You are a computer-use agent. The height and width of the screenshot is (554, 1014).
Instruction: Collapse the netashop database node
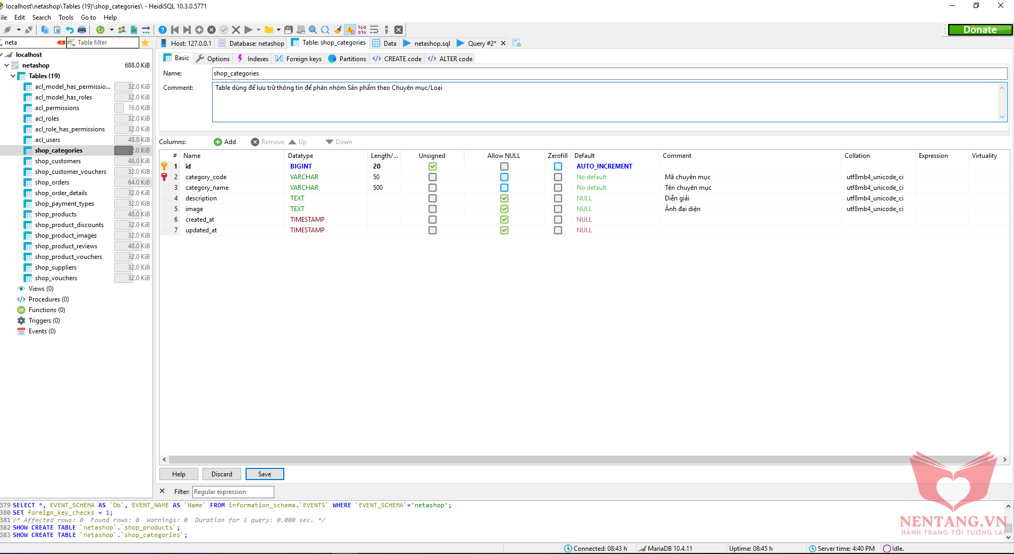(6, 65)
